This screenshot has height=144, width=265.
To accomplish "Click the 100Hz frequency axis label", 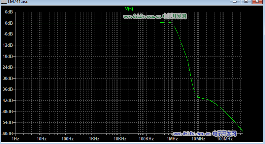I will [68, 139].
